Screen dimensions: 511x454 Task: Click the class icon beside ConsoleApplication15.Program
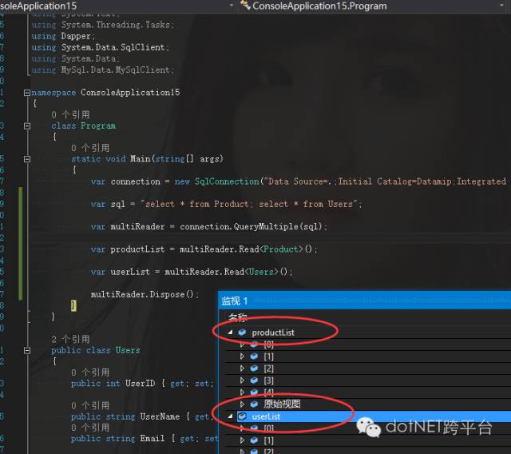(x=245, y=6)
